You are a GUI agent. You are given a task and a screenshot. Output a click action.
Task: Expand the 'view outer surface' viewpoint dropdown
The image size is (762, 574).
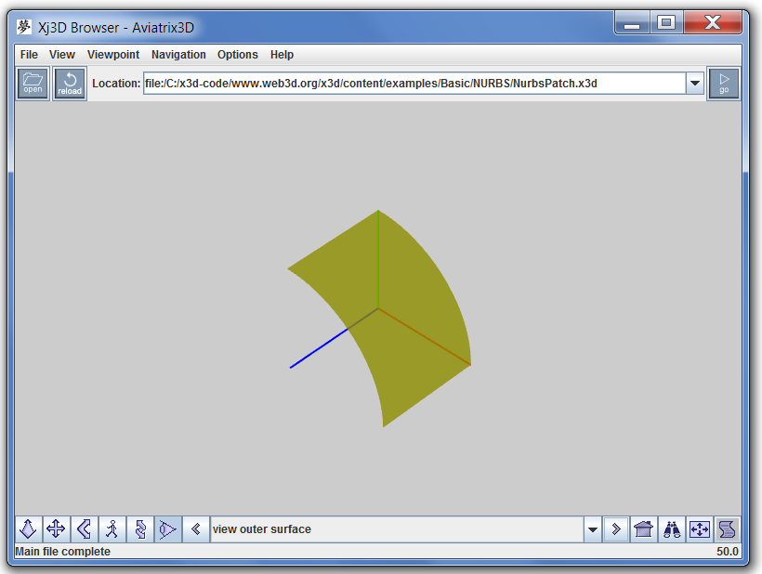pyautogui.click(x=592, y=529)
